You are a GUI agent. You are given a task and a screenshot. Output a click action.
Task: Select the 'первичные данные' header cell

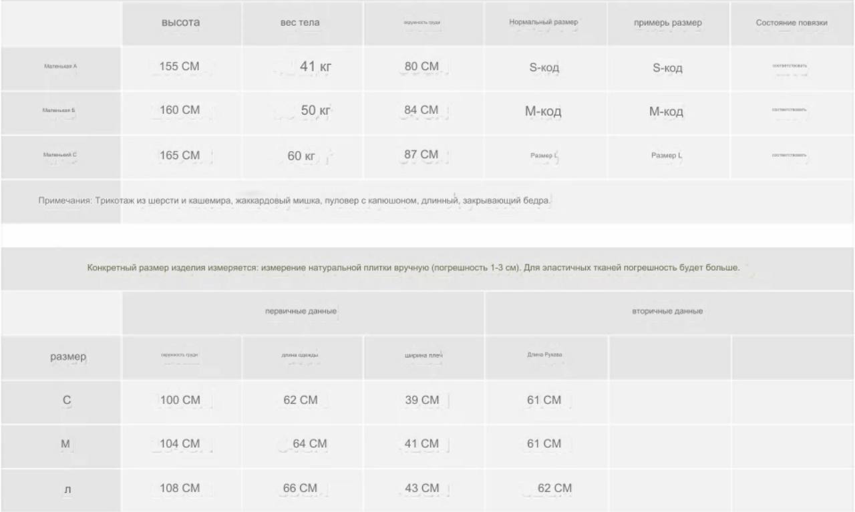[x=303, y=312]
